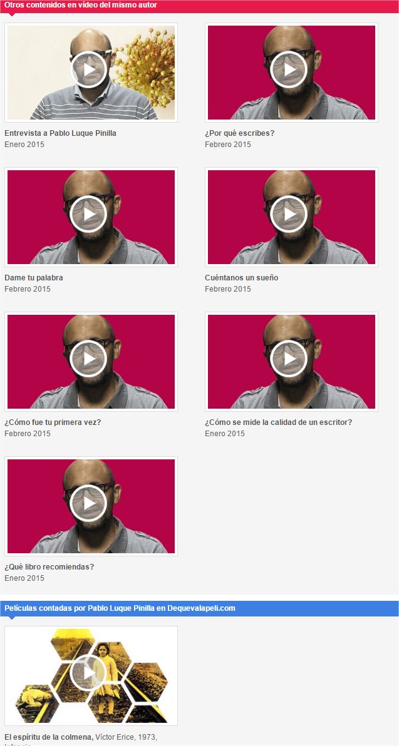This screenshot has height=746, width=399.
Task: Open the ¿Por qué escribes? title link
Action: (239, 133)
